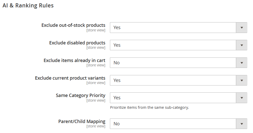Open the Exclude disabled products select field
Image resolution: width=253 pixels, height=133 pixels.
179,45
